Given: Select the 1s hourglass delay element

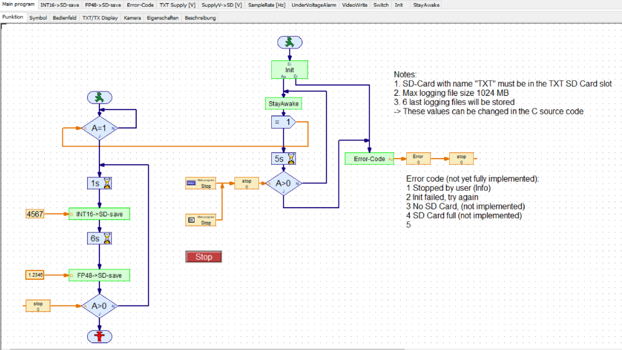Looking at the screenshot, I should 99,183.
